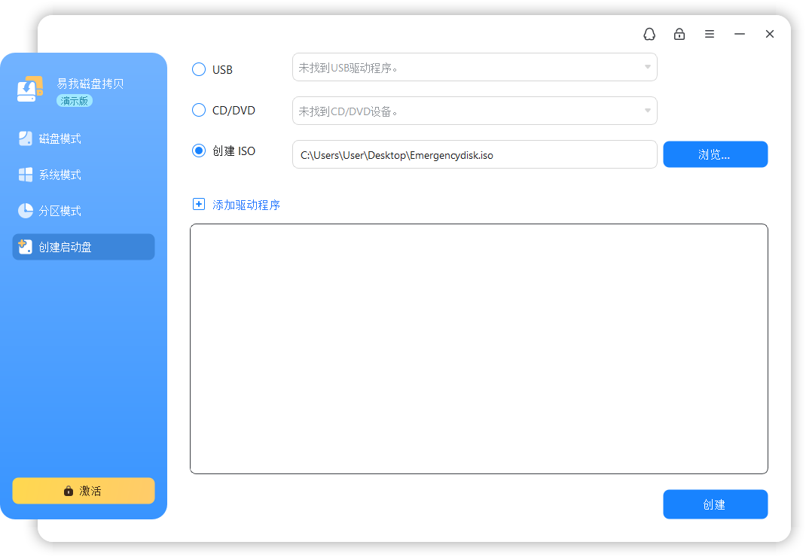Expand the CD/DVD device dropdown arrow
This screenshot has width=806, height=557.
(647, 111)
